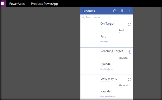Select the bold Ford product name
Screen dimensions: 162x100
pyautogui.click(x=103, y=36)
